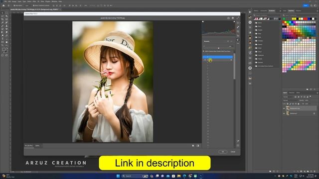319x179 pixels.
Task: Toggle Camera Raw full screen mode icon
Action: click(x=238, y=18)
